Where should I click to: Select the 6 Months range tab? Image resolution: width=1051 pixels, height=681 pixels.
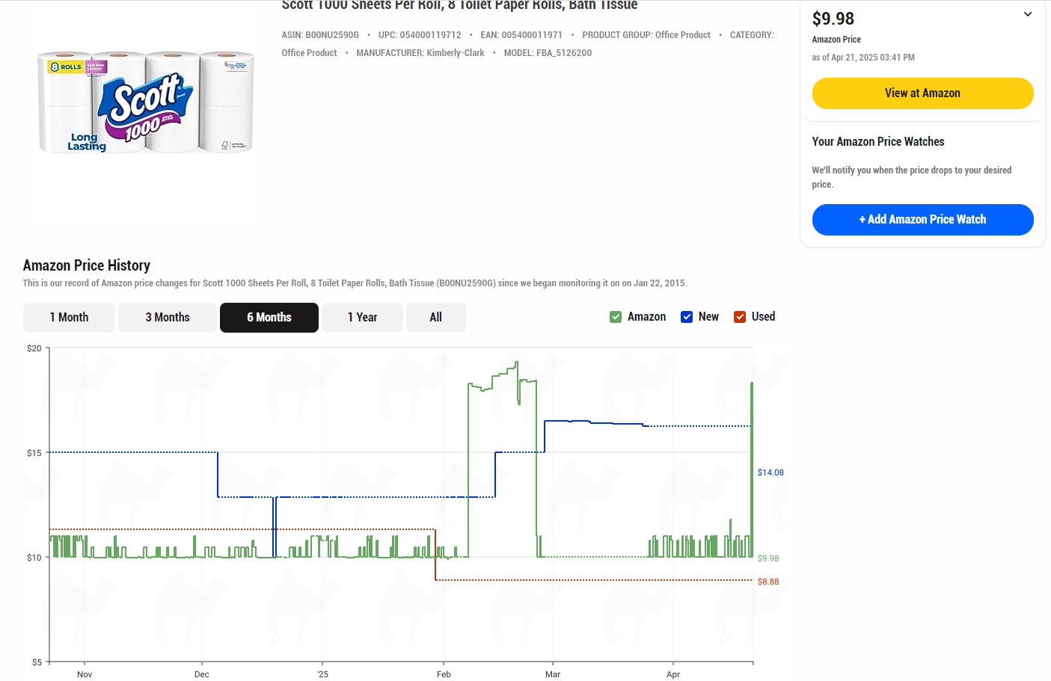click(x=269, y=318)
